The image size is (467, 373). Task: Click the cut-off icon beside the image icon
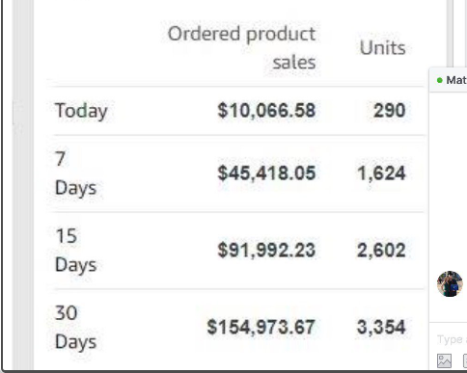[465, 360]
